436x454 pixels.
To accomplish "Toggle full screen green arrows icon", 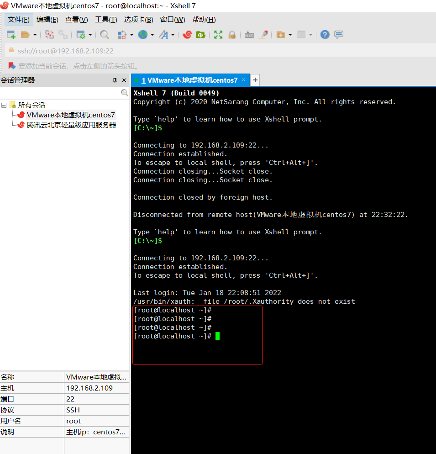I will 218,35.
